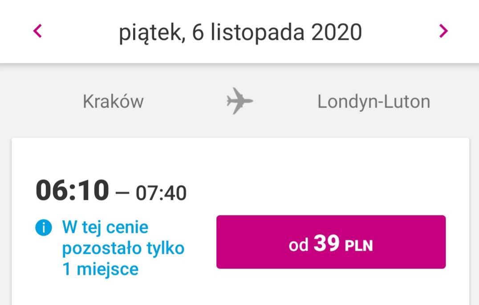This screenshot has width=479, height=305.
Task: Tap the word piątek in the date title
Action: coord(151,33)
